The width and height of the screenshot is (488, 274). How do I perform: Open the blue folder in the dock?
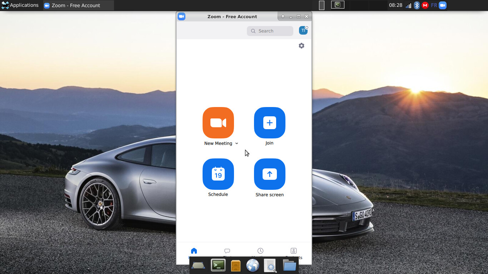(x=289, y=265)
